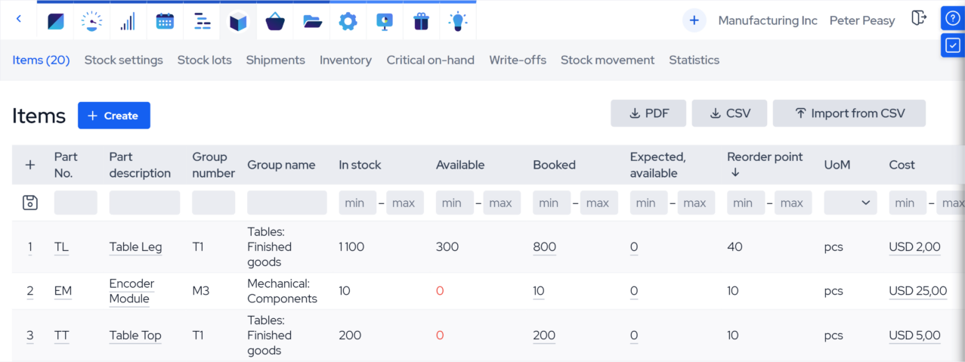This screenshot has width=965, height=362.
Task: Open the TL part number link
Action: point(61,247)
